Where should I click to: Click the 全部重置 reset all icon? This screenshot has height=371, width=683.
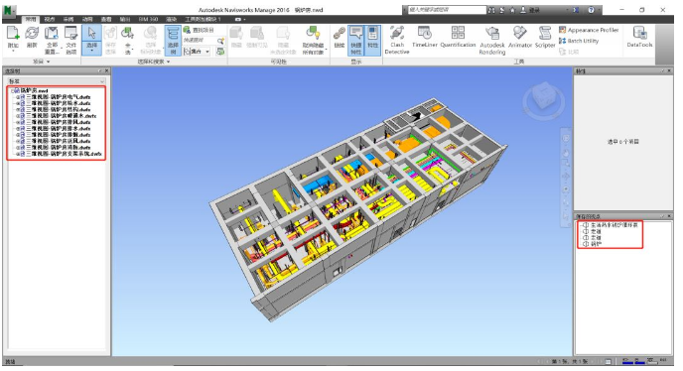[x=52, y=33]
